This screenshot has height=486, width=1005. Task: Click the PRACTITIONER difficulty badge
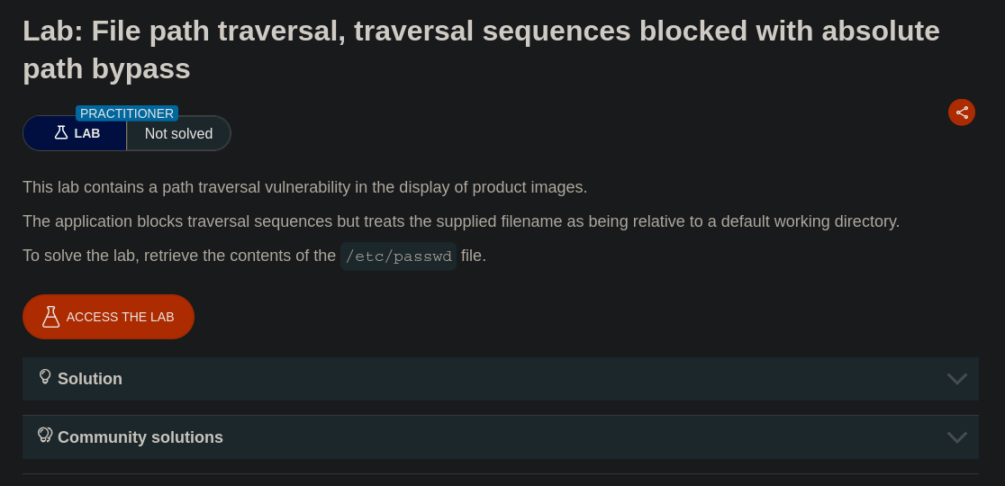pos(127,113)
